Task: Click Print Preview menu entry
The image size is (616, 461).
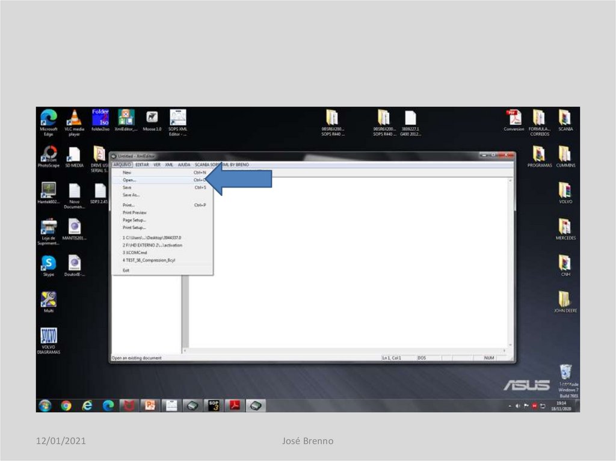Action: coord(135,213)
